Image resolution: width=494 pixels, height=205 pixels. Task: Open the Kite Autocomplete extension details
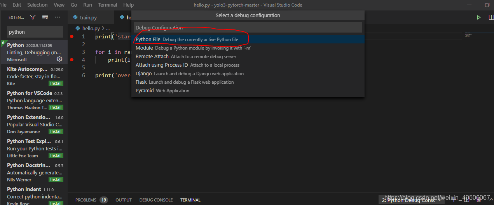pyautogui.click(x=34, y=76)
